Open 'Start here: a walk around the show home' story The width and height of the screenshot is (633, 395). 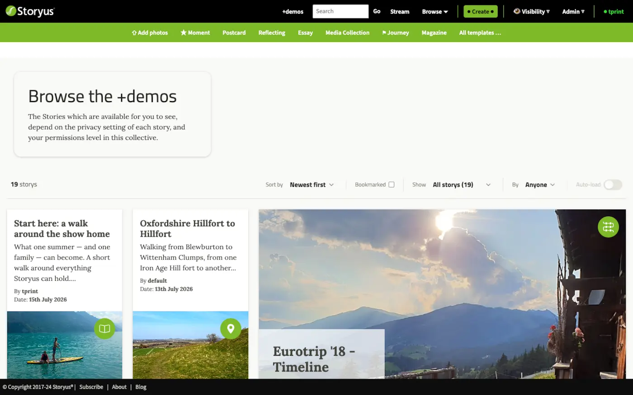pyautogui.click(x=62, y=228)
